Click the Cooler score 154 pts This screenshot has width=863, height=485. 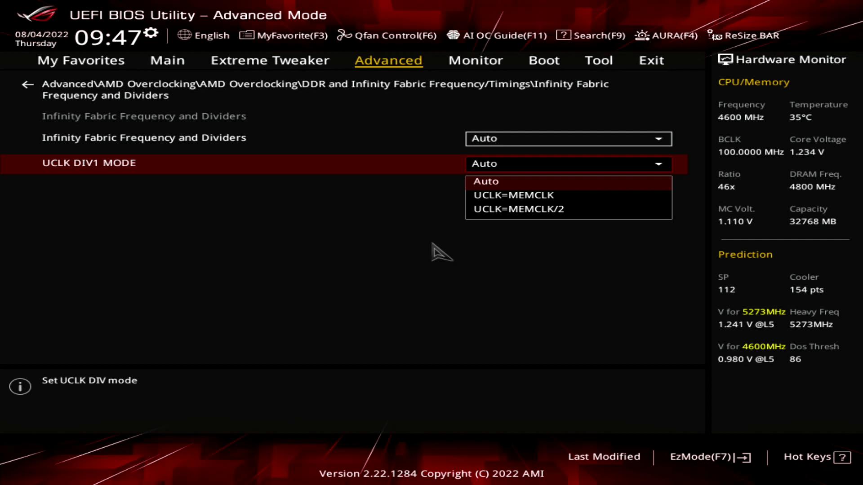tap(806, 290)
